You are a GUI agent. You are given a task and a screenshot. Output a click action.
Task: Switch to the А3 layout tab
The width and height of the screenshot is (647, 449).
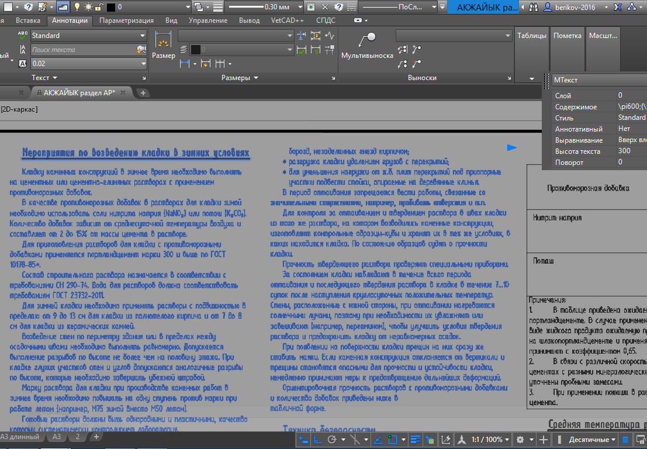[57, 437]
